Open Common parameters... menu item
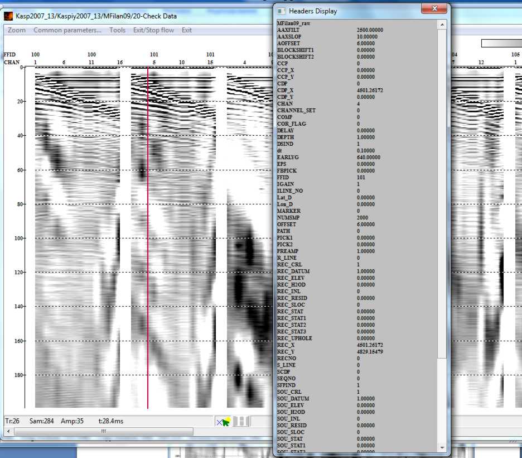This screenshot has height=458, width=522. (x=67, y=30)
